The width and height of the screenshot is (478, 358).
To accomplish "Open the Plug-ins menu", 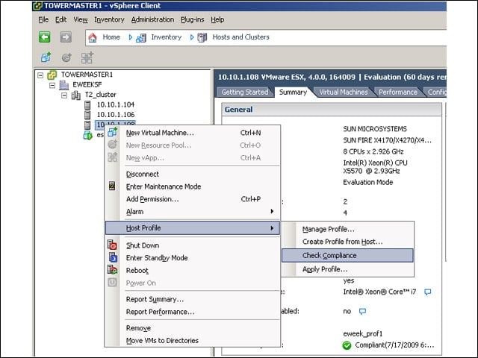I will coord(193,20).
